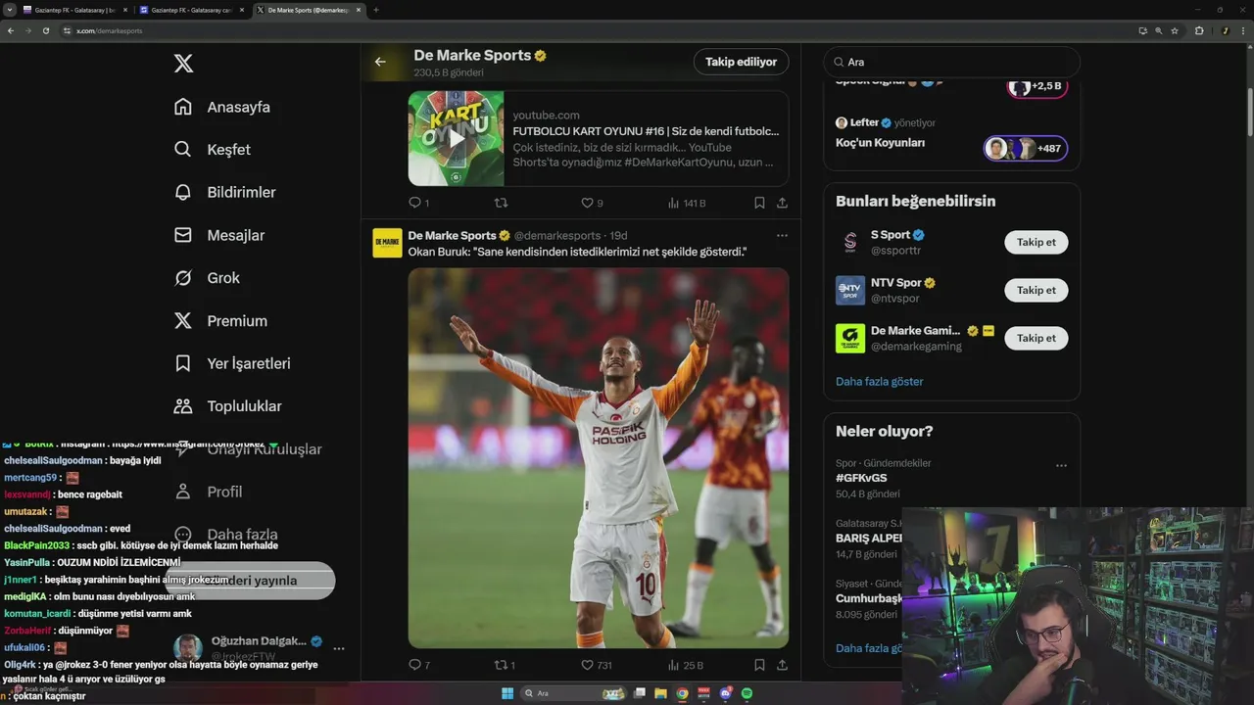Open Premium in the sidebar
The height and width of the screenshot is (705, 1254).
219,320
